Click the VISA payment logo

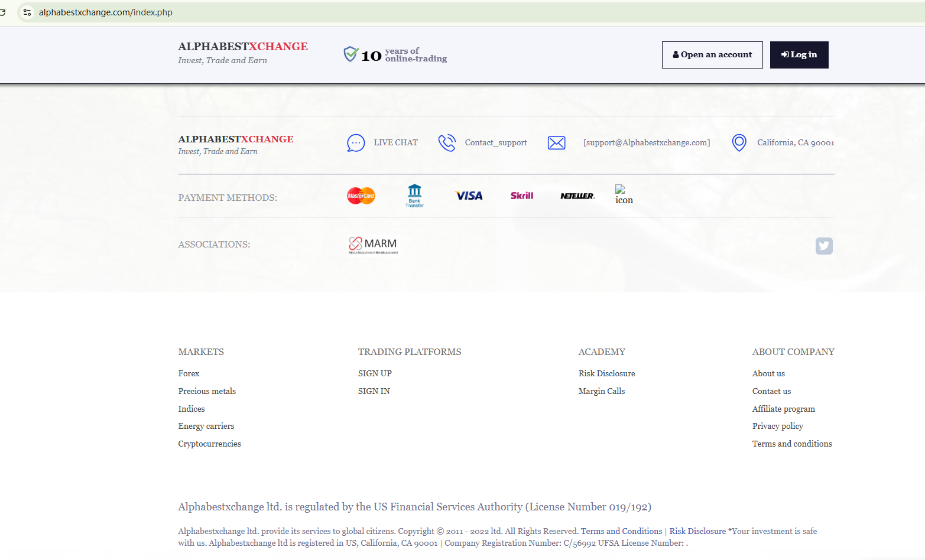point(469,196)
